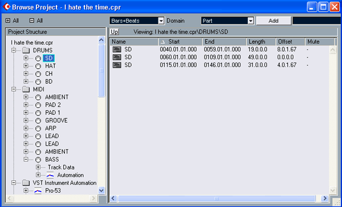Click the Offset value 4.0.1.67
This screenshot has width=342, height=207.
(287, 65)
